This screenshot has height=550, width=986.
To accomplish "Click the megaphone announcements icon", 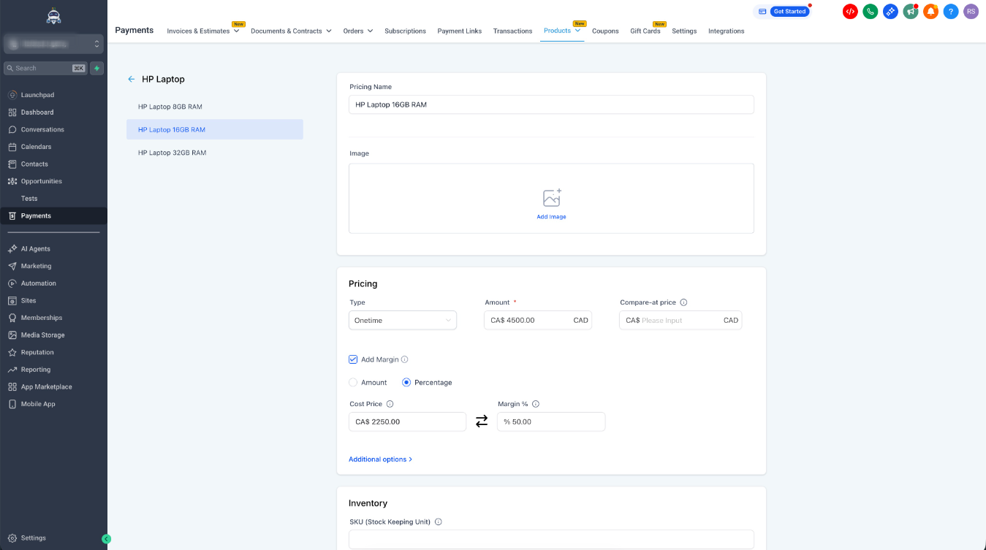I will click(x=910, y=11).
